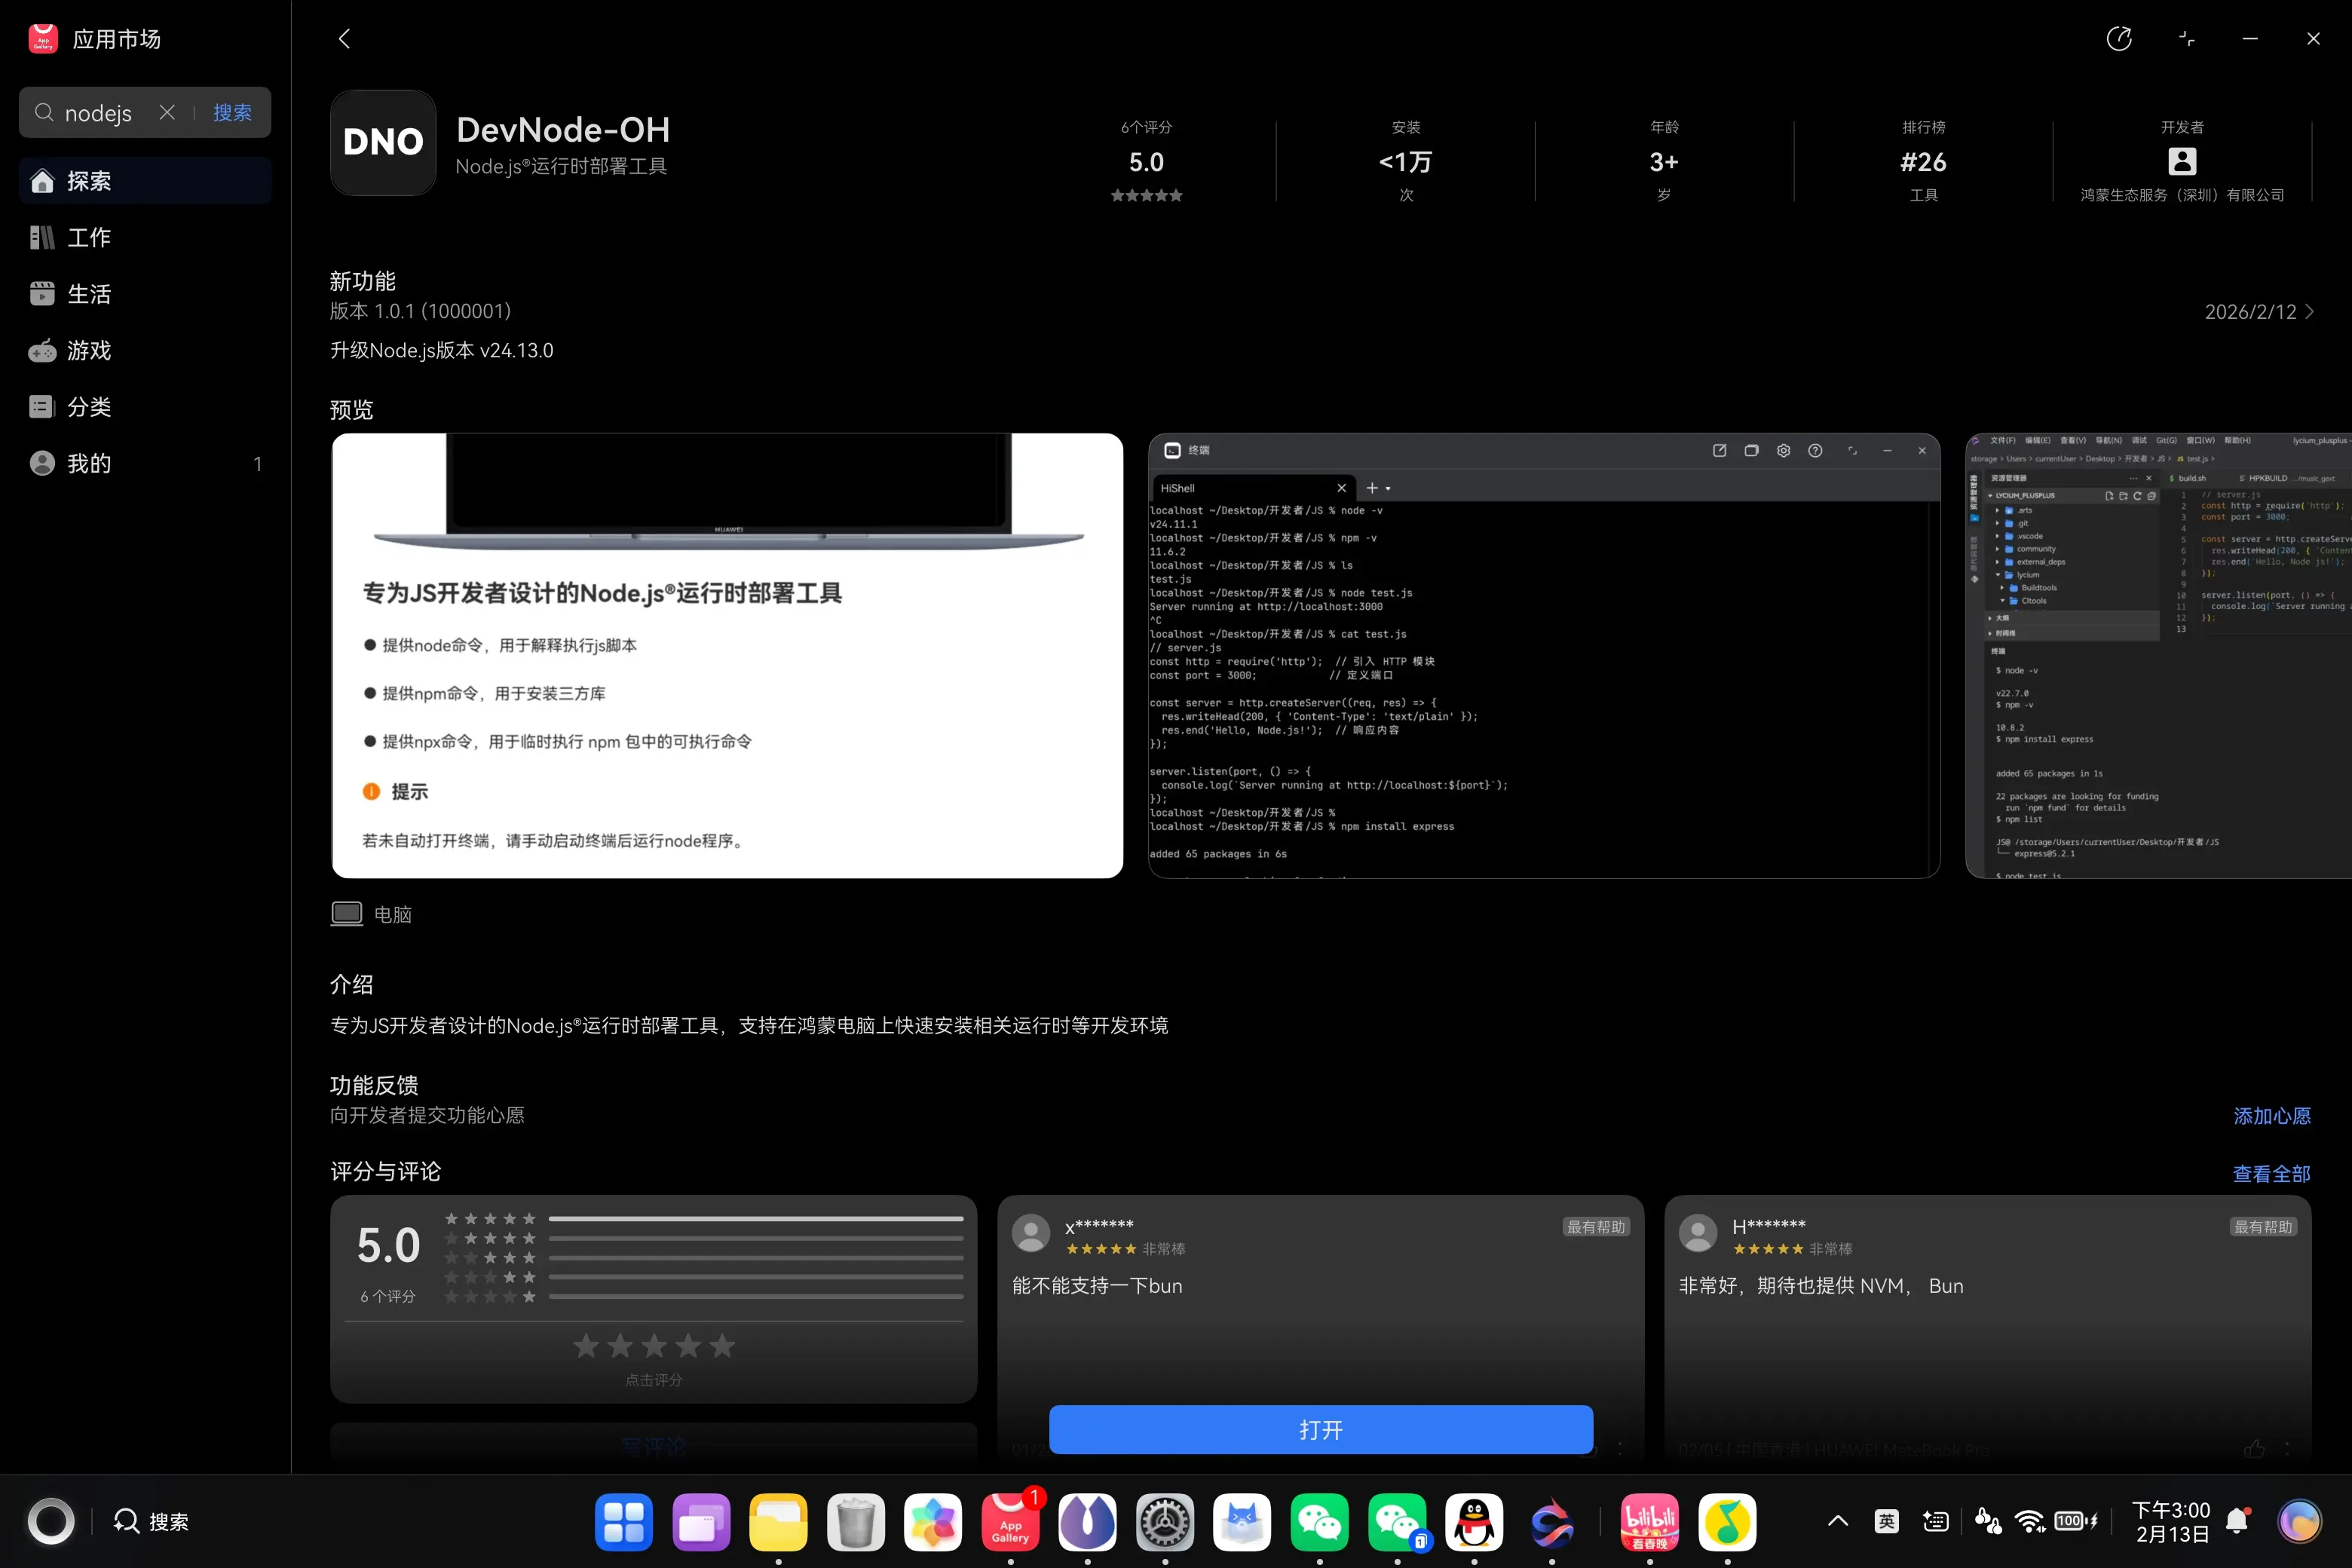
Task: Click the DevNode-OH app icon
Action: coord(383,143)
